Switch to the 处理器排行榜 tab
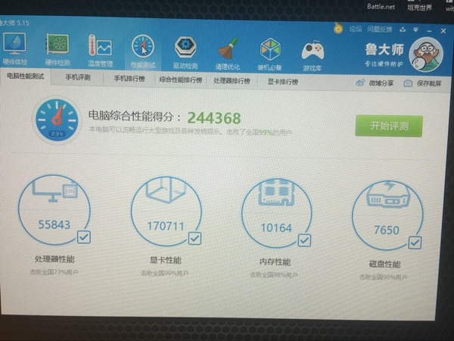The height and width of the screenshot is (341, 454). point(232,81)
